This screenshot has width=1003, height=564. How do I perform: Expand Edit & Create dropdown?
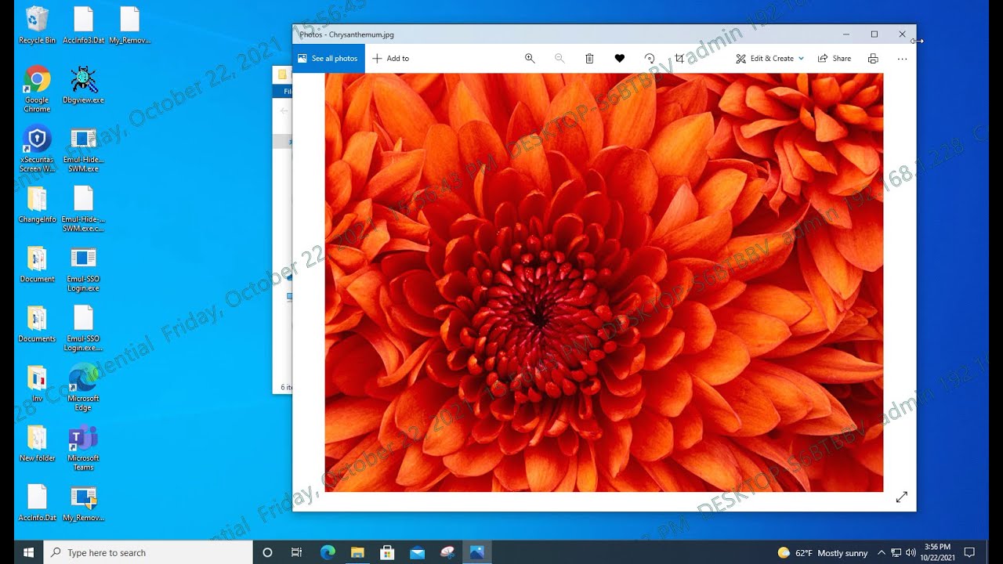click(769, 59)
